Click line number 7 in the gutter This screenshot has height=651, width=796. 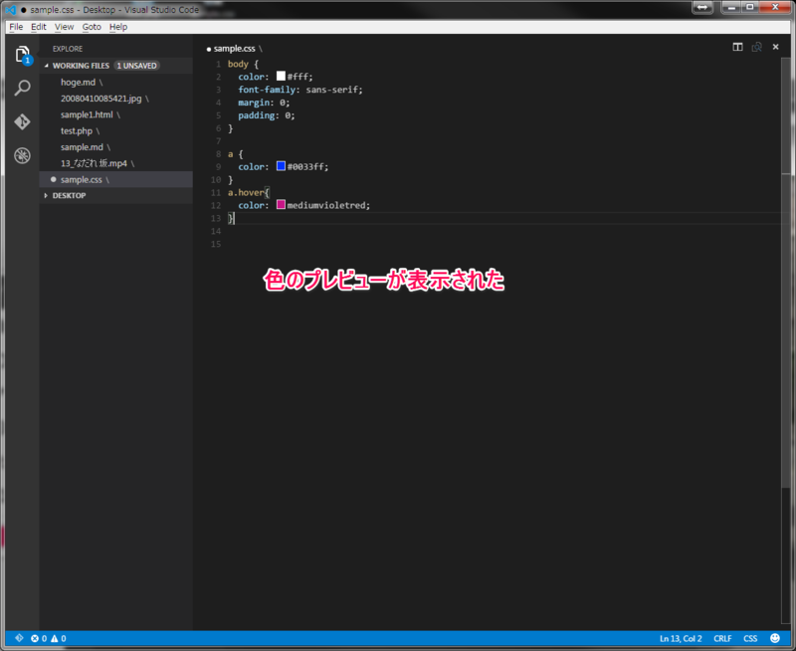pos(218,141)
